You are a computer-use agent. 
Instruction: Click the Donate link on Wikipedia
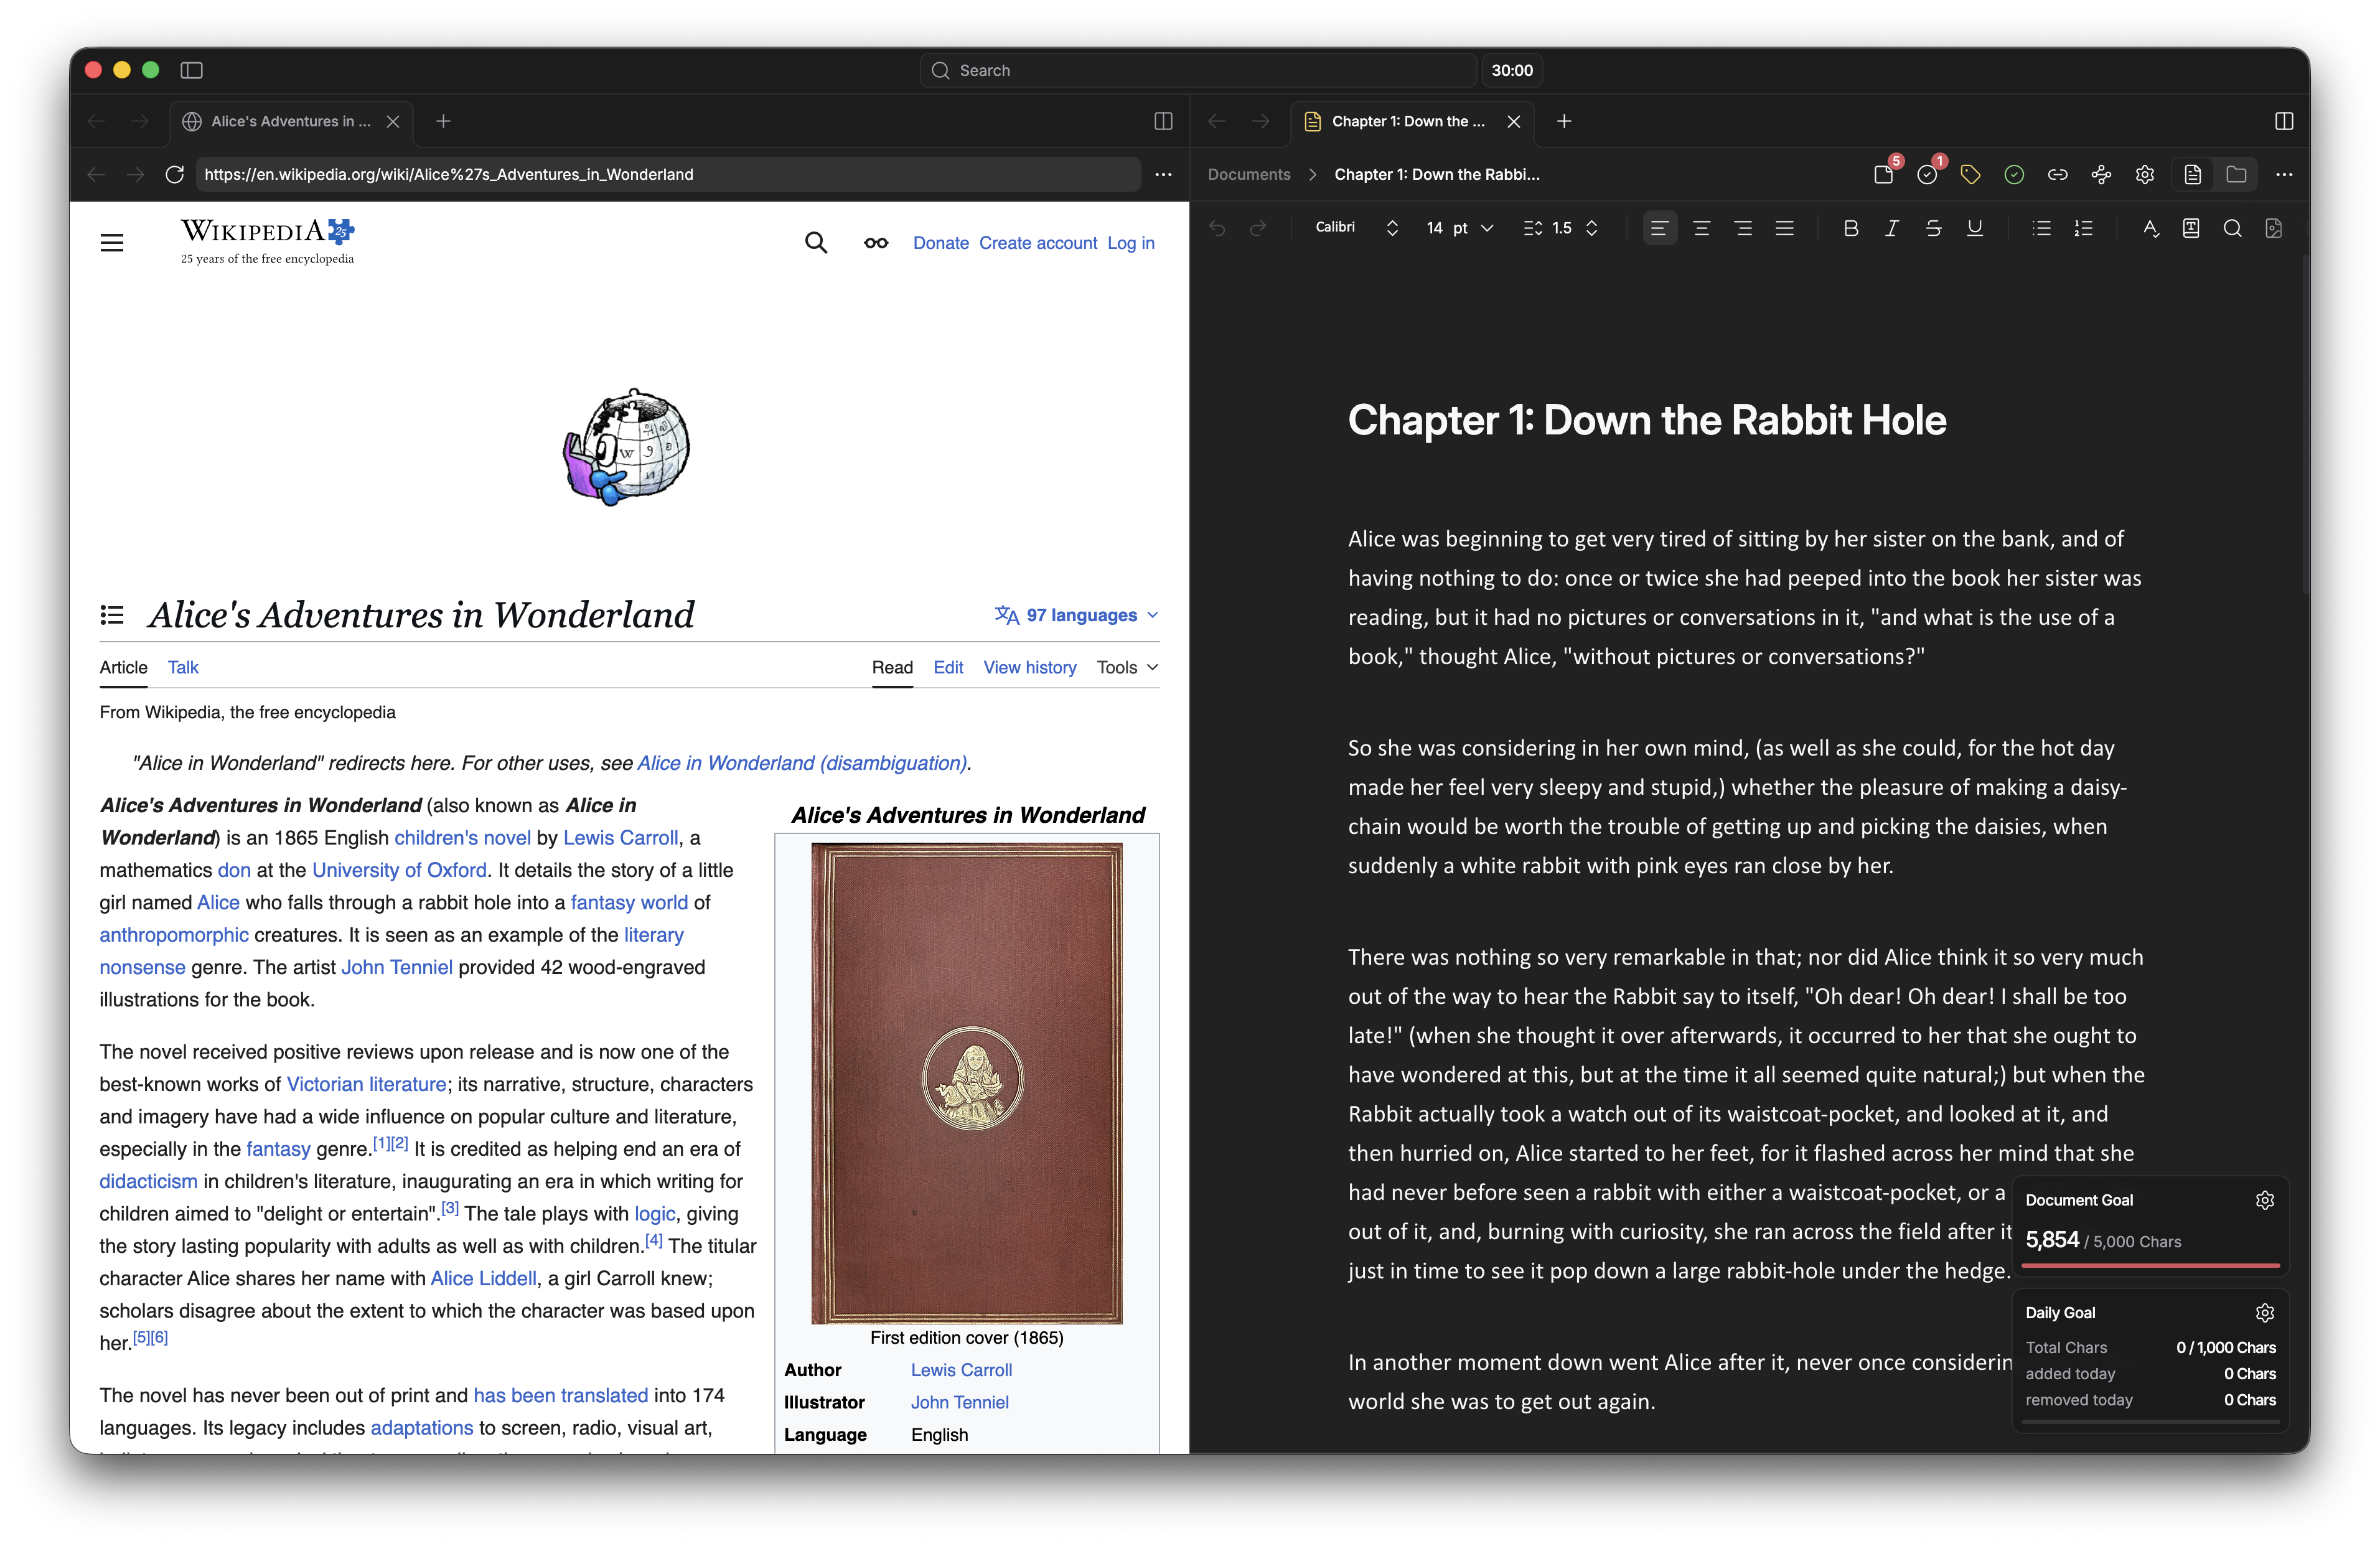pyautogui.click(x=940, y=243)
